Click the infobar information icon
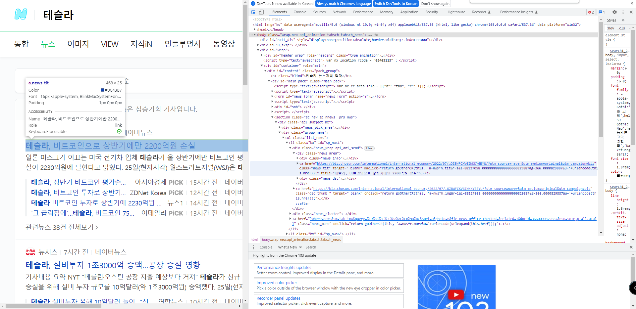The height and width of the screenshot is (309, 636). [x=253, y=4]
